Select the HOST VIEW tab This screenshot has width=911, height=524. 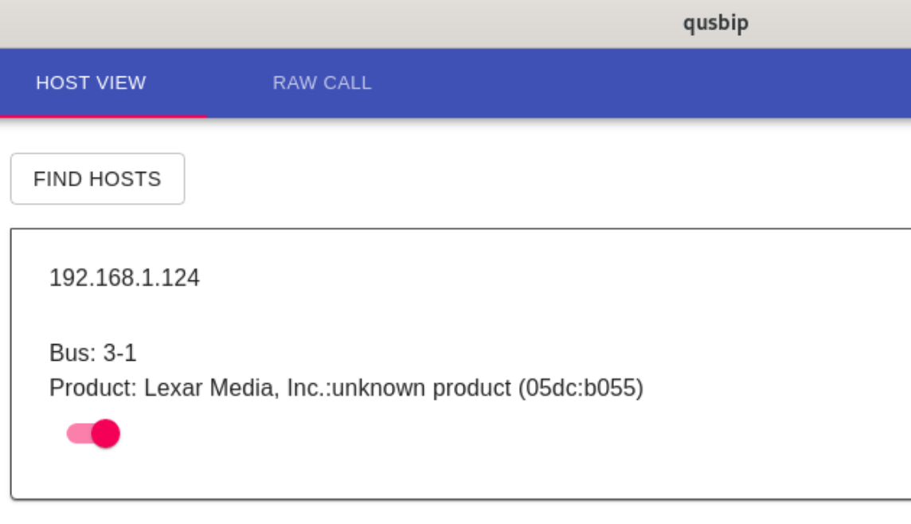pyautogui.click(x=91, y=83)
